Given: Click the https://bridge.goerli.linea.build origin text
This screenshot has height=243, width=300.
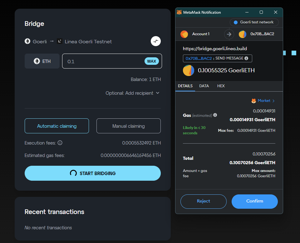Looking at the screenshot, I should click(x=215, y=49).
